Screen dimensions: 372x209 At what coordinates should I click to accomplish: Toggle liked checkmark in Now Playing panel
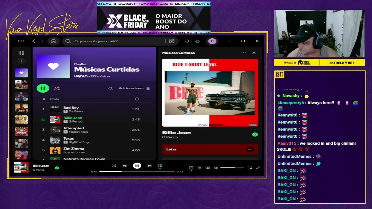coord(255,135)
